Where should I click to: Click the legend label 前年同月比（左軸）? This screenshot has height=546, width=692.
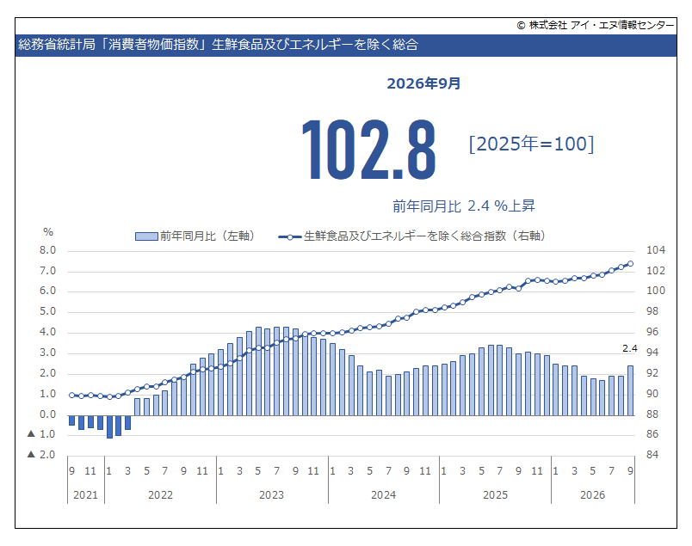tap(207, 236)
